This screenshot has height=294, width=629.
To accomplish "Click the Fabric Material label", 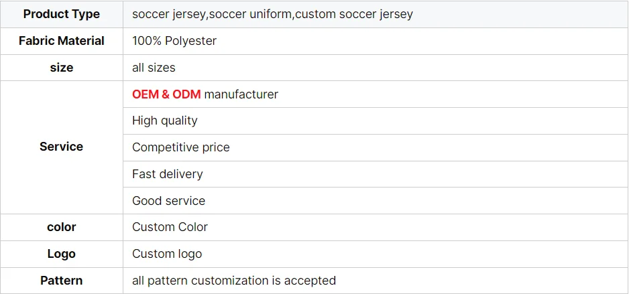I will (61, 41).
